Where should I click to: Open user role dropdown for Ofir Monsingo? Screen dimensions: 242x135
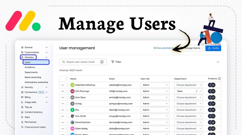coord(155,91)
